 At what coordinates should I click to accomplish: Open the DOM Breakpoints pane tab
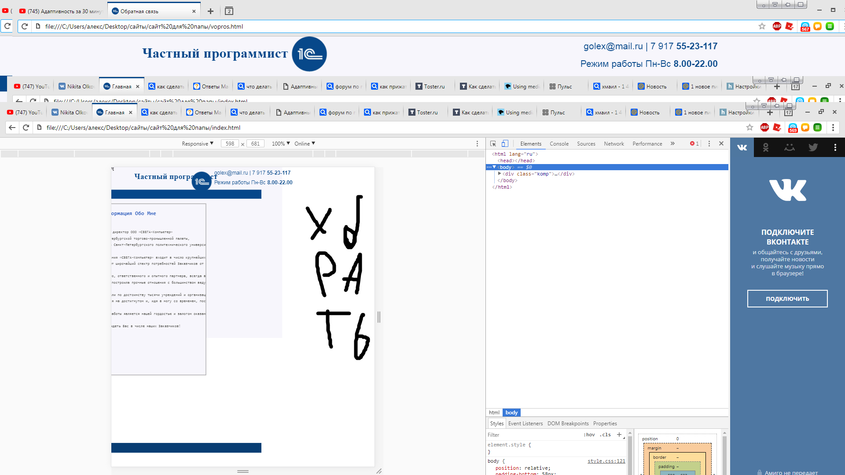[568, 424]
